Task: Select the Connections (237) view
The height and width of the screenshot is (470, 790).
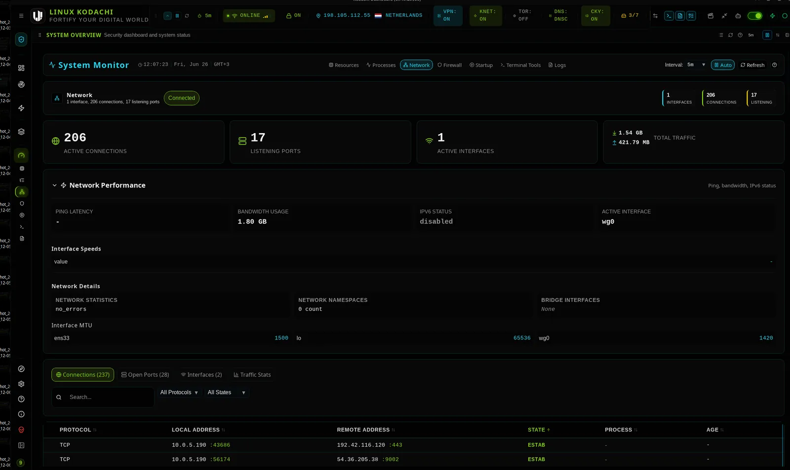Action: (83, 375)
